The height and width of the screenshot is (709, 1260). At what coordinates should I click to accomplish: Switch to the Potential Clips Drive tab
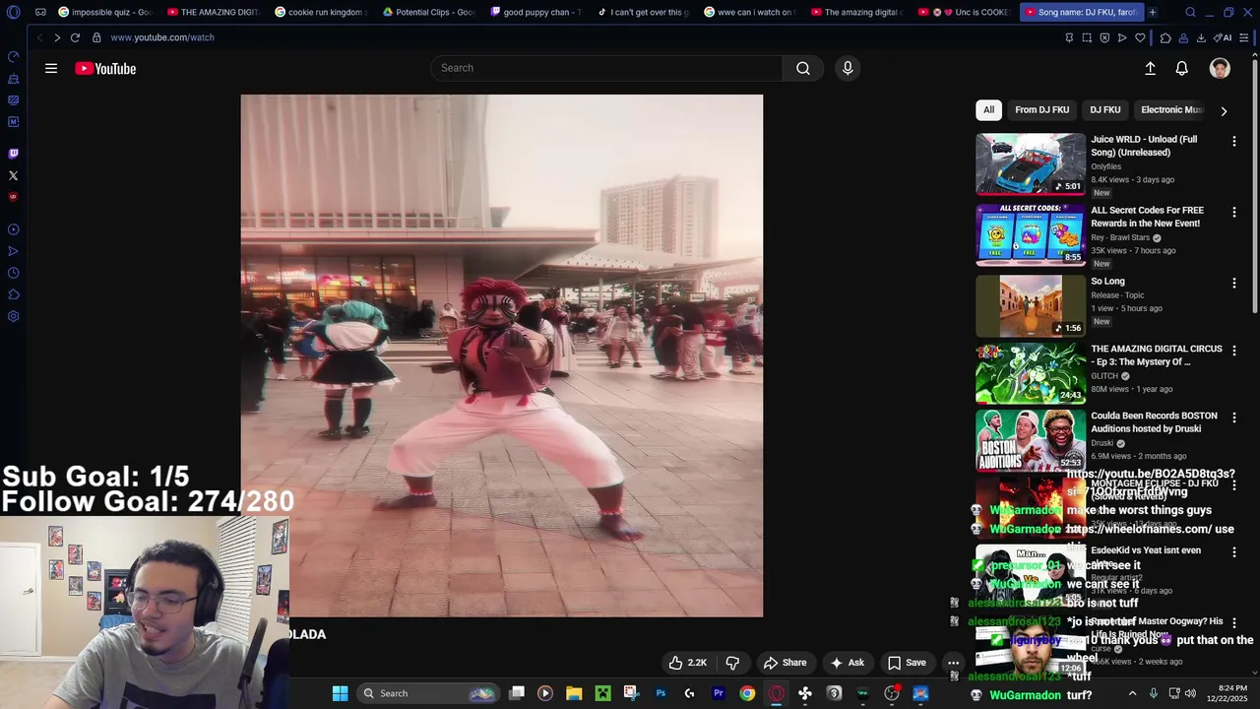pyautogui.click(x=428, y=12)
